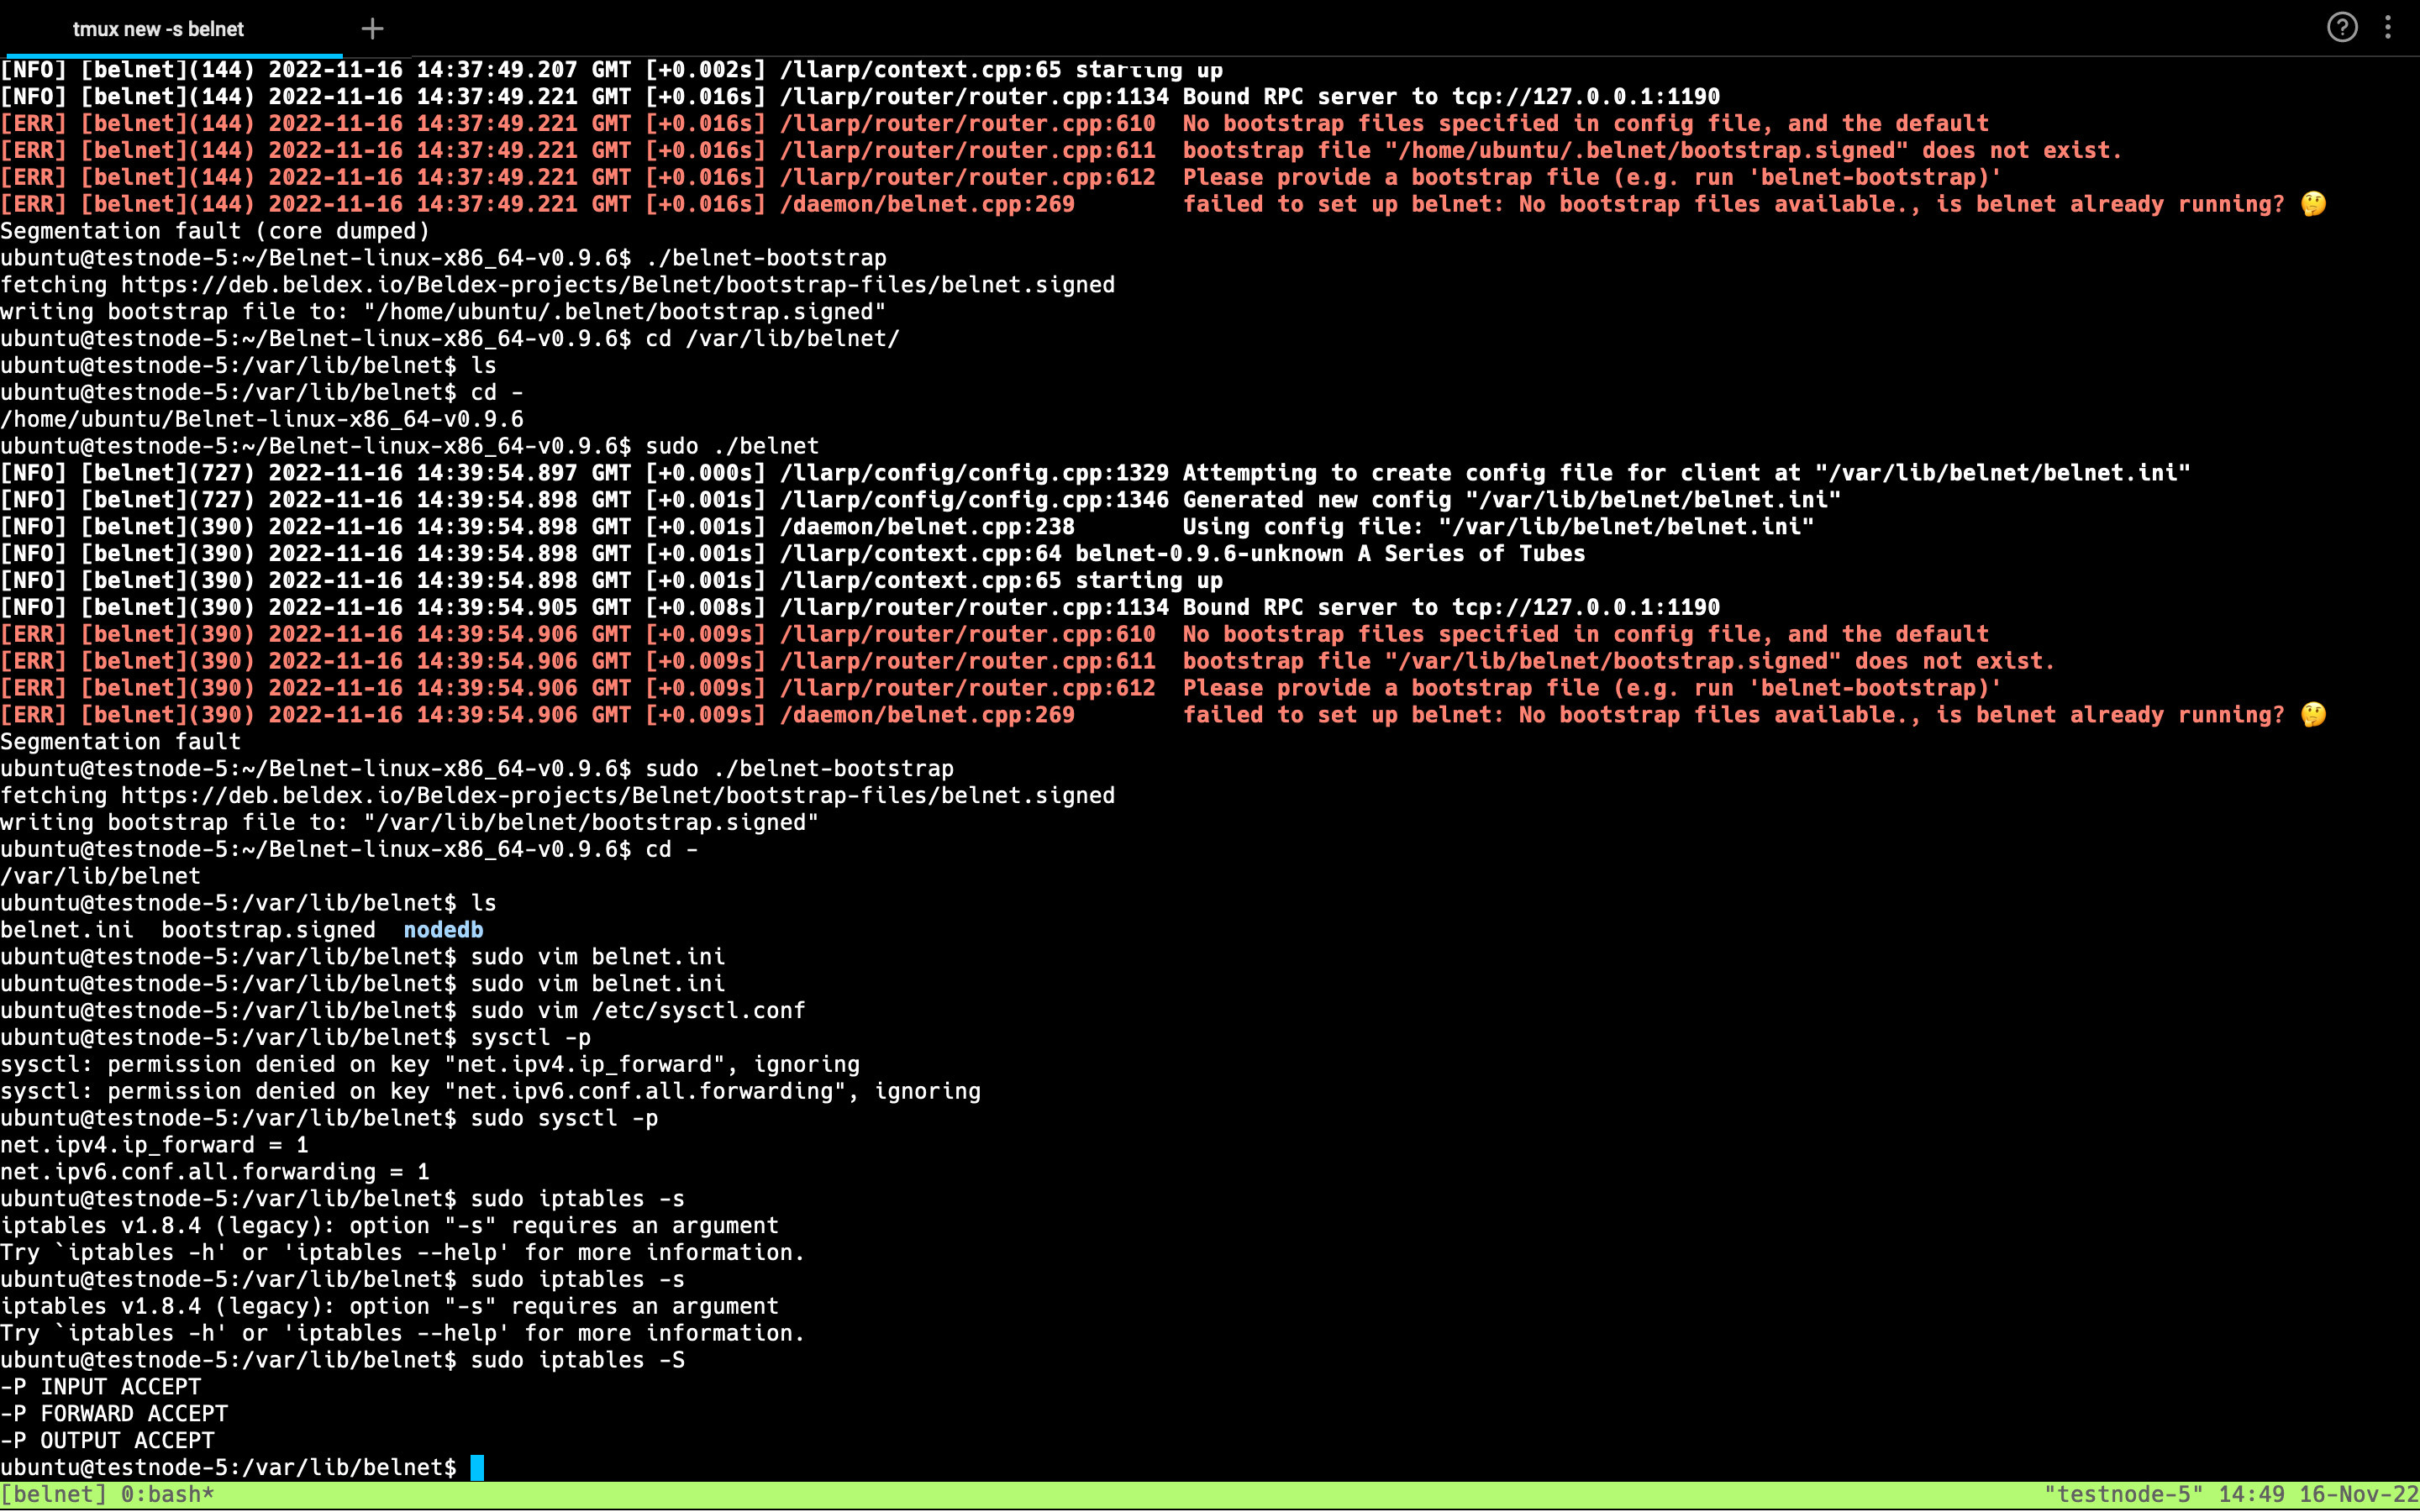Click 'Attempting to create config file' log line
2420x1512 pixels.
tap(1096, 473)
